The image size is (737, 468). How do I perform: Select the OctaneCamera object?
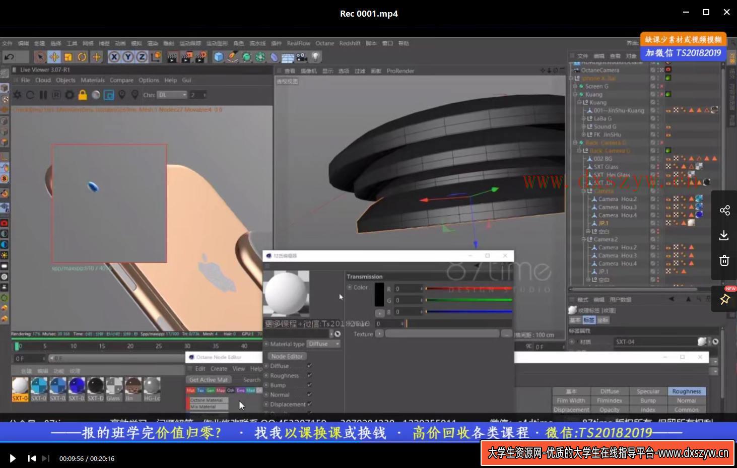599,70
